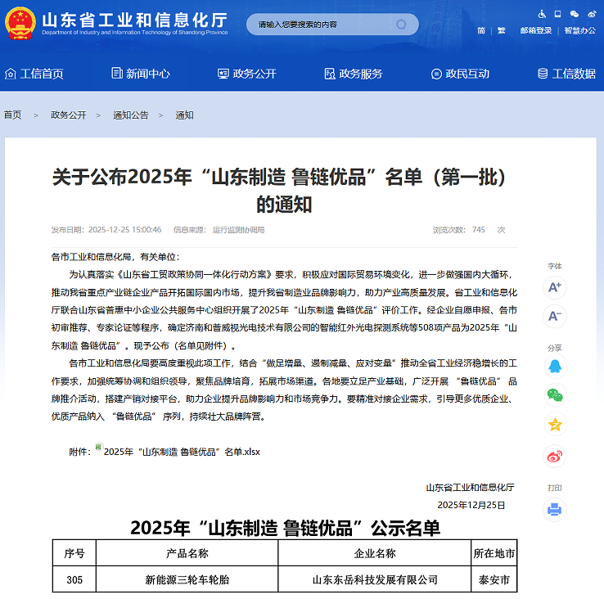Download the 名单.xlsx attachment

pos(181,451)
